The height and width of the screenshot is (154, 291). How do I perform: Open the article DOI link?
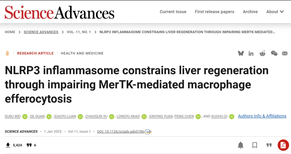120,132
